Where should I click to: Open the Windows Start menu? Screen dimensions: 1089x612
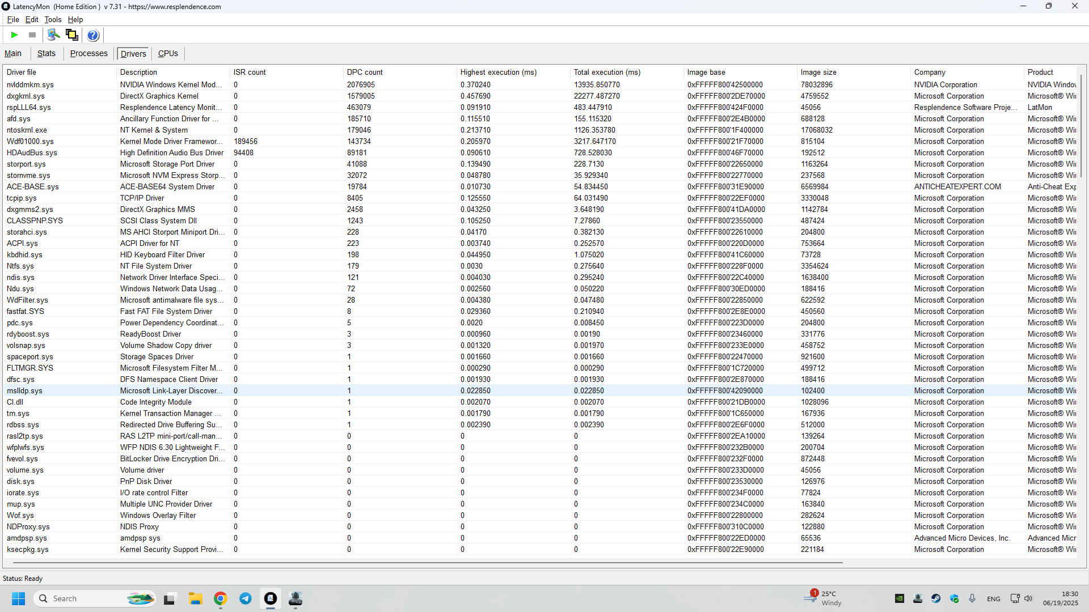(x=19, y=598)
